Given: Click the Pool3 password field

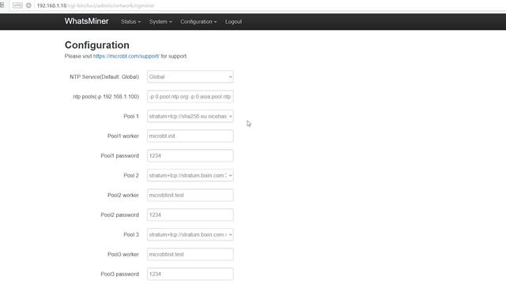Looking at the screenshot, I should 190,274.
